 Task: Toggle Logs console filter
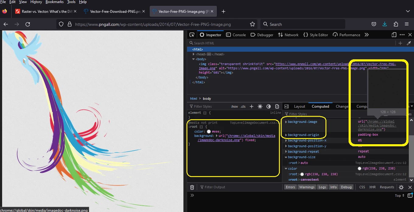[x=322, y=187]
